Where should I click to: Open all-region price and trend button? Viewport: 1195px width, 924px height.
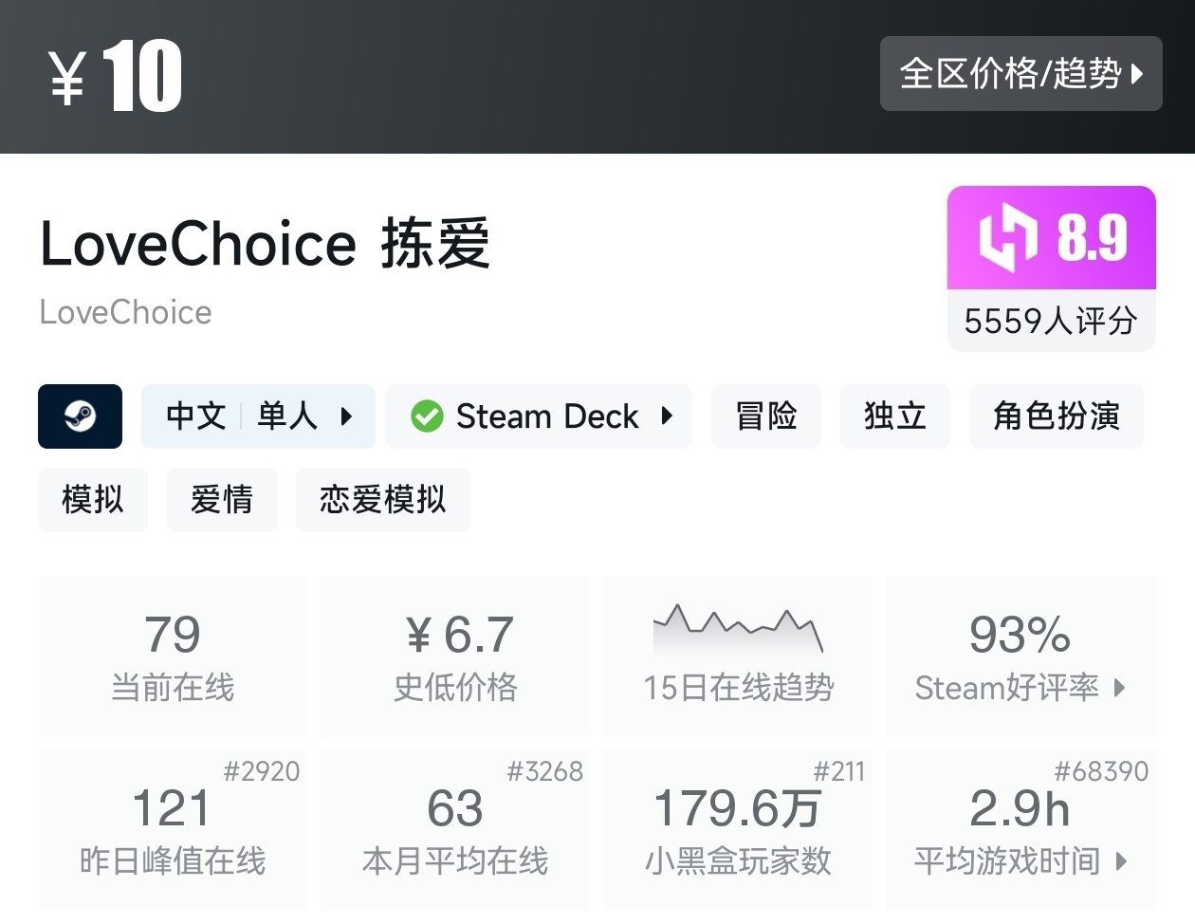tap(1020, 74)
